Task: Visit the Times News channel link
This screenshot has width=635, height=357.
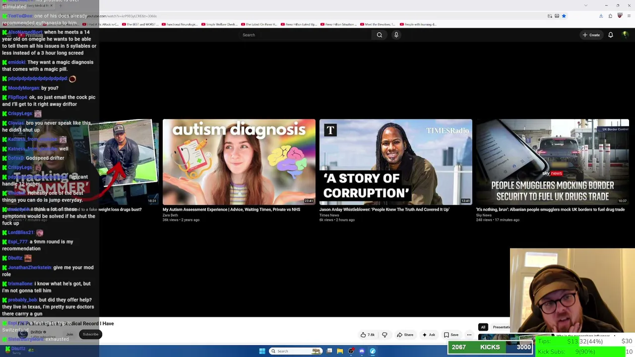Action: [x=329, y=215]
